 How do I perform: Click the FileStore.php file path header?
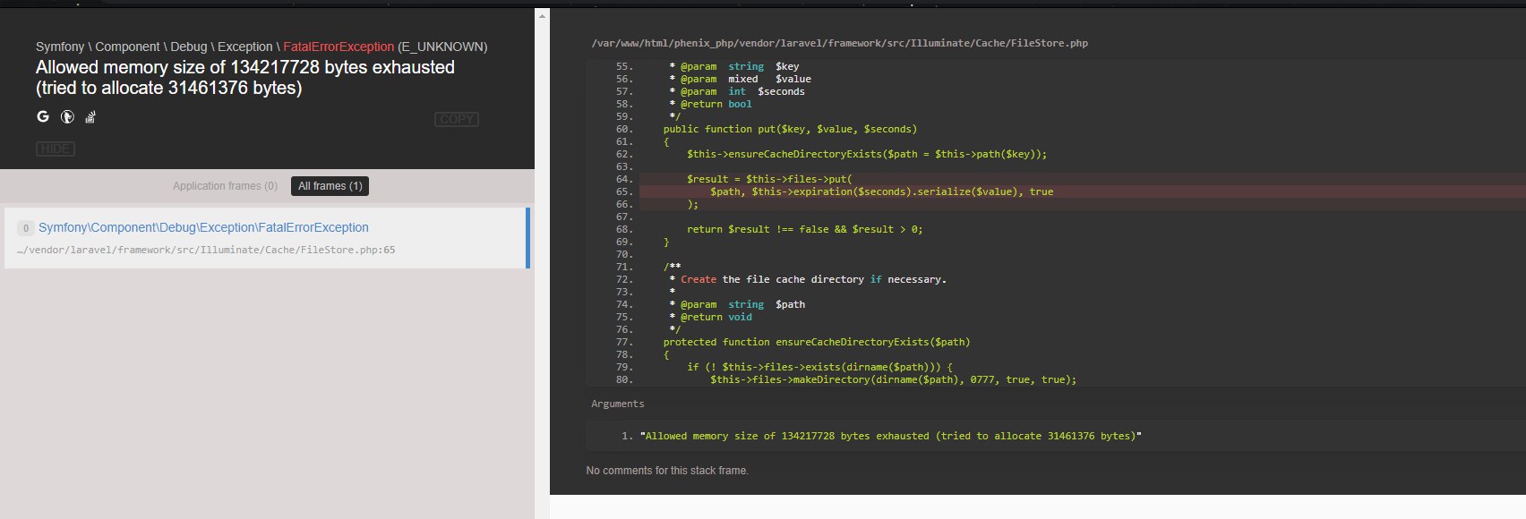(x=840, y=43)
